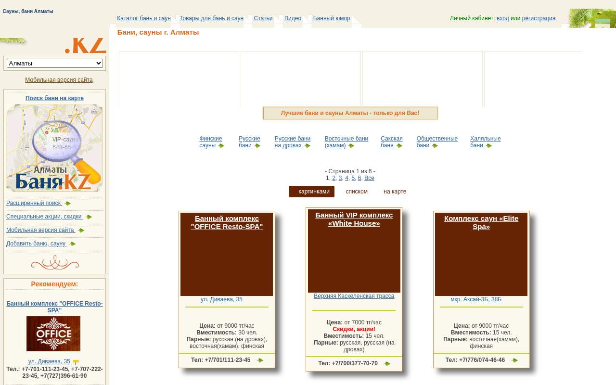Click arrow icon next to Восточные бани (хамам)
Image resolution: width=616 pixels, height=385 pixels.
pyautogui.click(x=351, y=146)
